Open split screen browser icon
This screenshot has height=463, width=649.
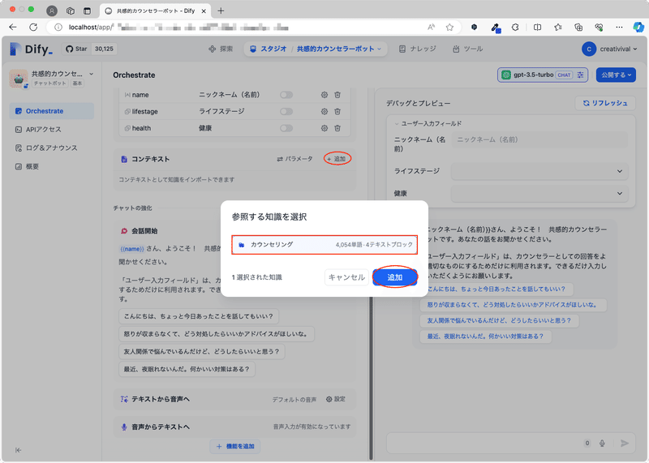(537, 28)
